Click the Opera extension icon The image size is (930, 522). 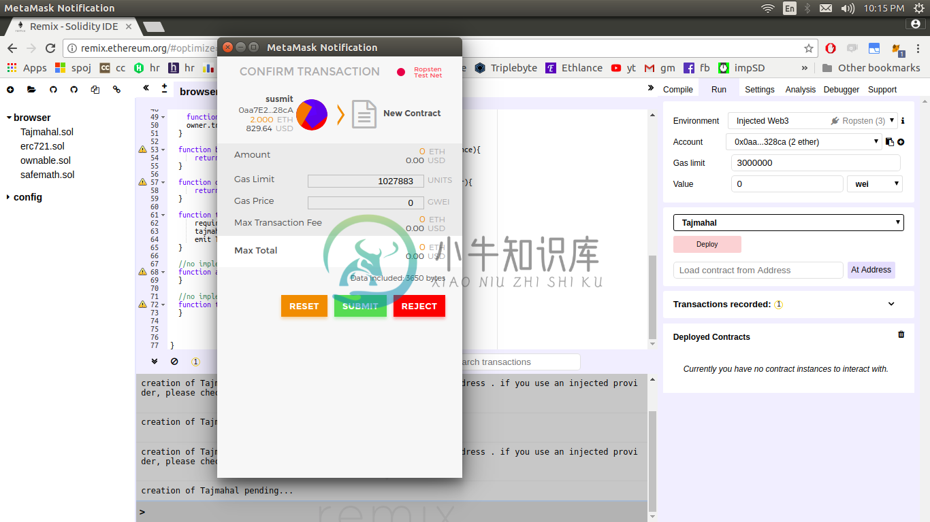point(831,48)
